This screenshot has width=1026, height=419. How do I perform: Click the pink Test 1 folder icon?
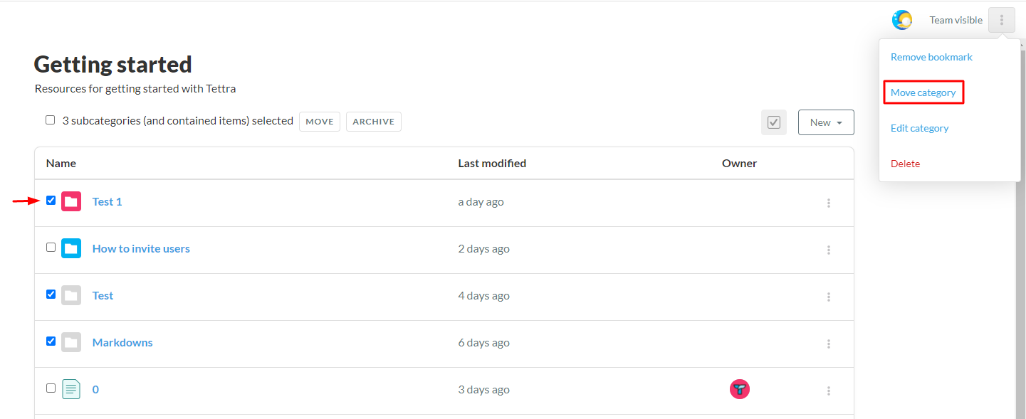[x=71, y=202]
